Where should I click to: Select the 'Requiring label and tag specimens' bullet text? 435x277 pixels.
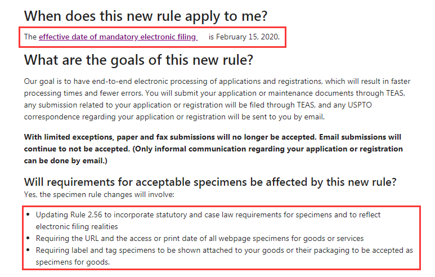coord(224,250)
